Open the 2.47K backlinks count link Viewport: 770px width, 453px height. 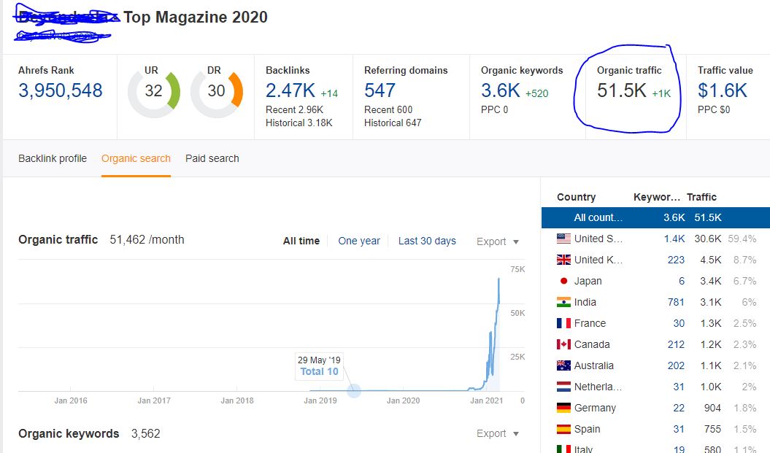click(290, 90)
